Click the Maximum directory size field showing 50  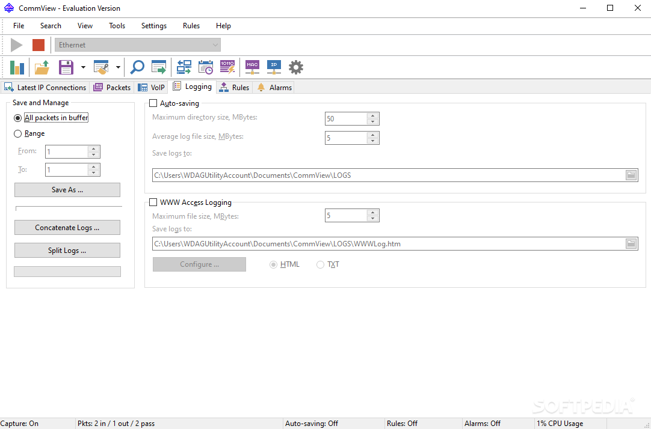(x=347, y=118)
